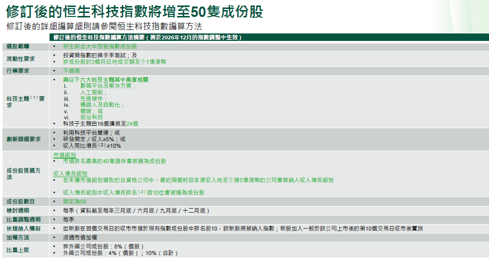Select the theme 人工智能
This screenshot has height=258, width=489.
pyautogui.click(x=93, y=92)
